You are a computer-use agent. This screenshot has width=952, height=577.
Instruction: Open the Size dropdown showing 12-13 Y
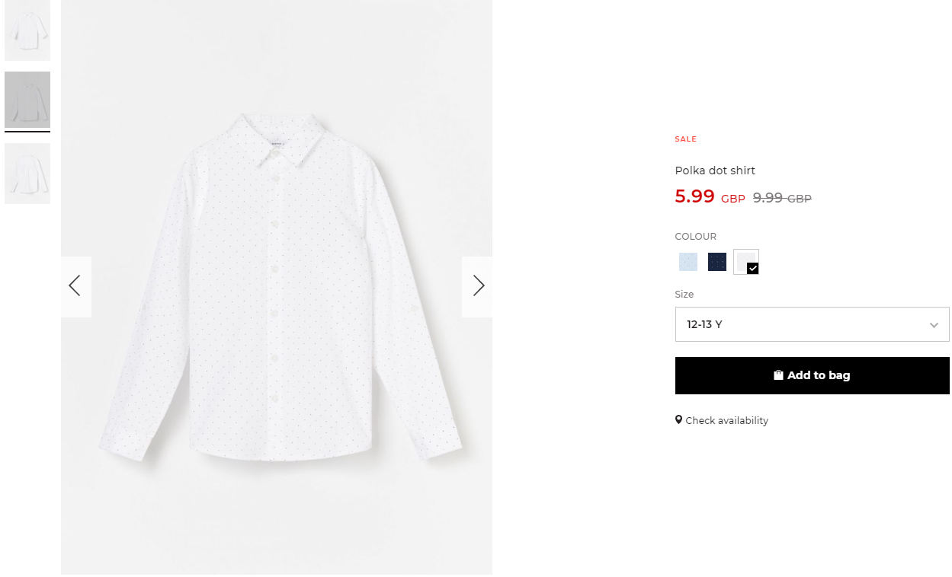tap(813, 324)
